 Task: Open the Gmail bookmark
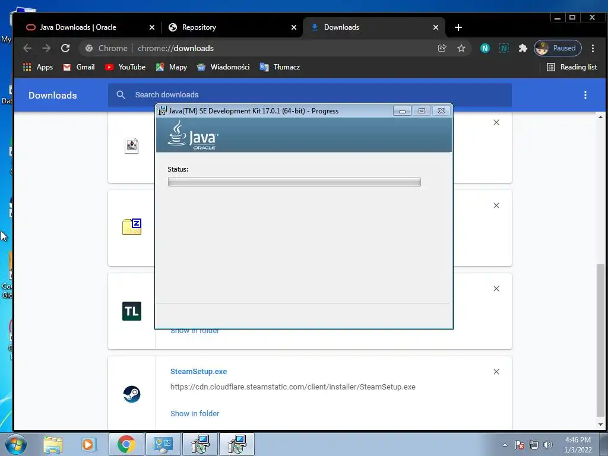(x=79, y=67)
